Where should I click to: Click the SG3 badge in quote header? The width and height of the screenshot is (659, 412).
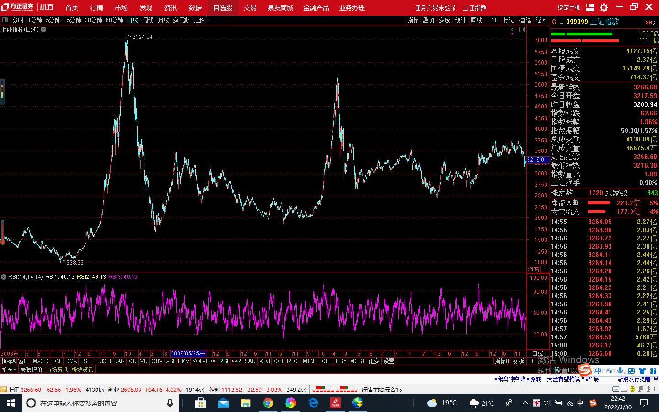(650, 22)
